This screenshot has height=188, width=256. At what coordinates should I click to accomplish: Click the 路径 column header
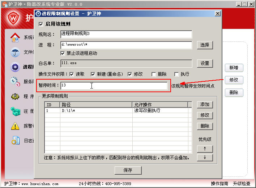tap(96, 105)
